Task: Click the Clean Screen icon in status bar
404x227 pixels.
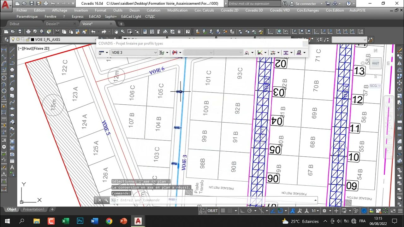Action: point(393,211)
